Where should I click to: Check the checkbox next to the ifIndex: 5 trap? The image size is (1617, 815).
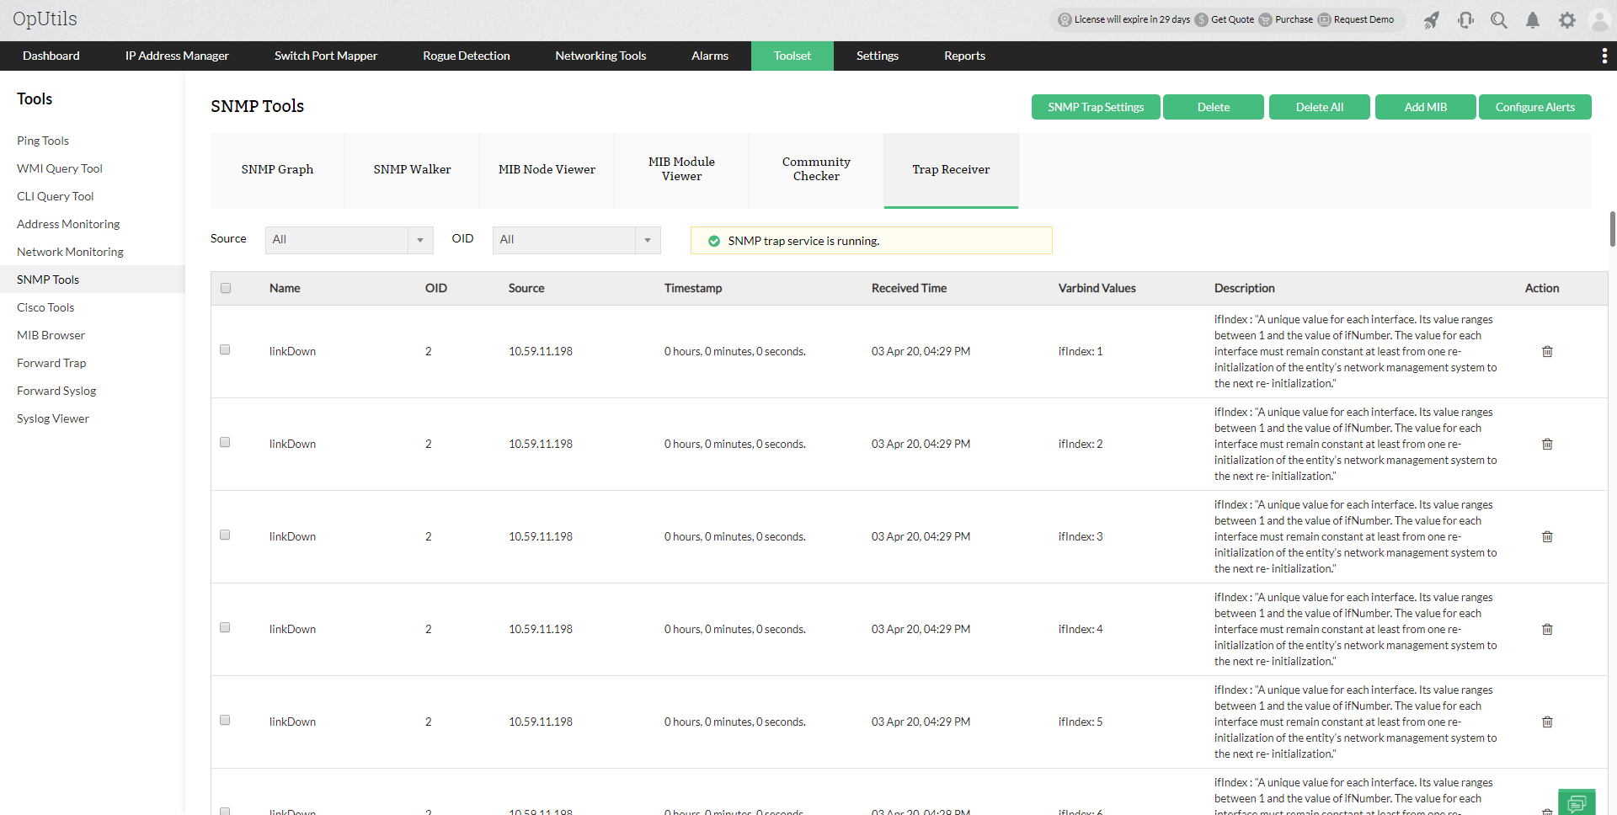[224, 720]
